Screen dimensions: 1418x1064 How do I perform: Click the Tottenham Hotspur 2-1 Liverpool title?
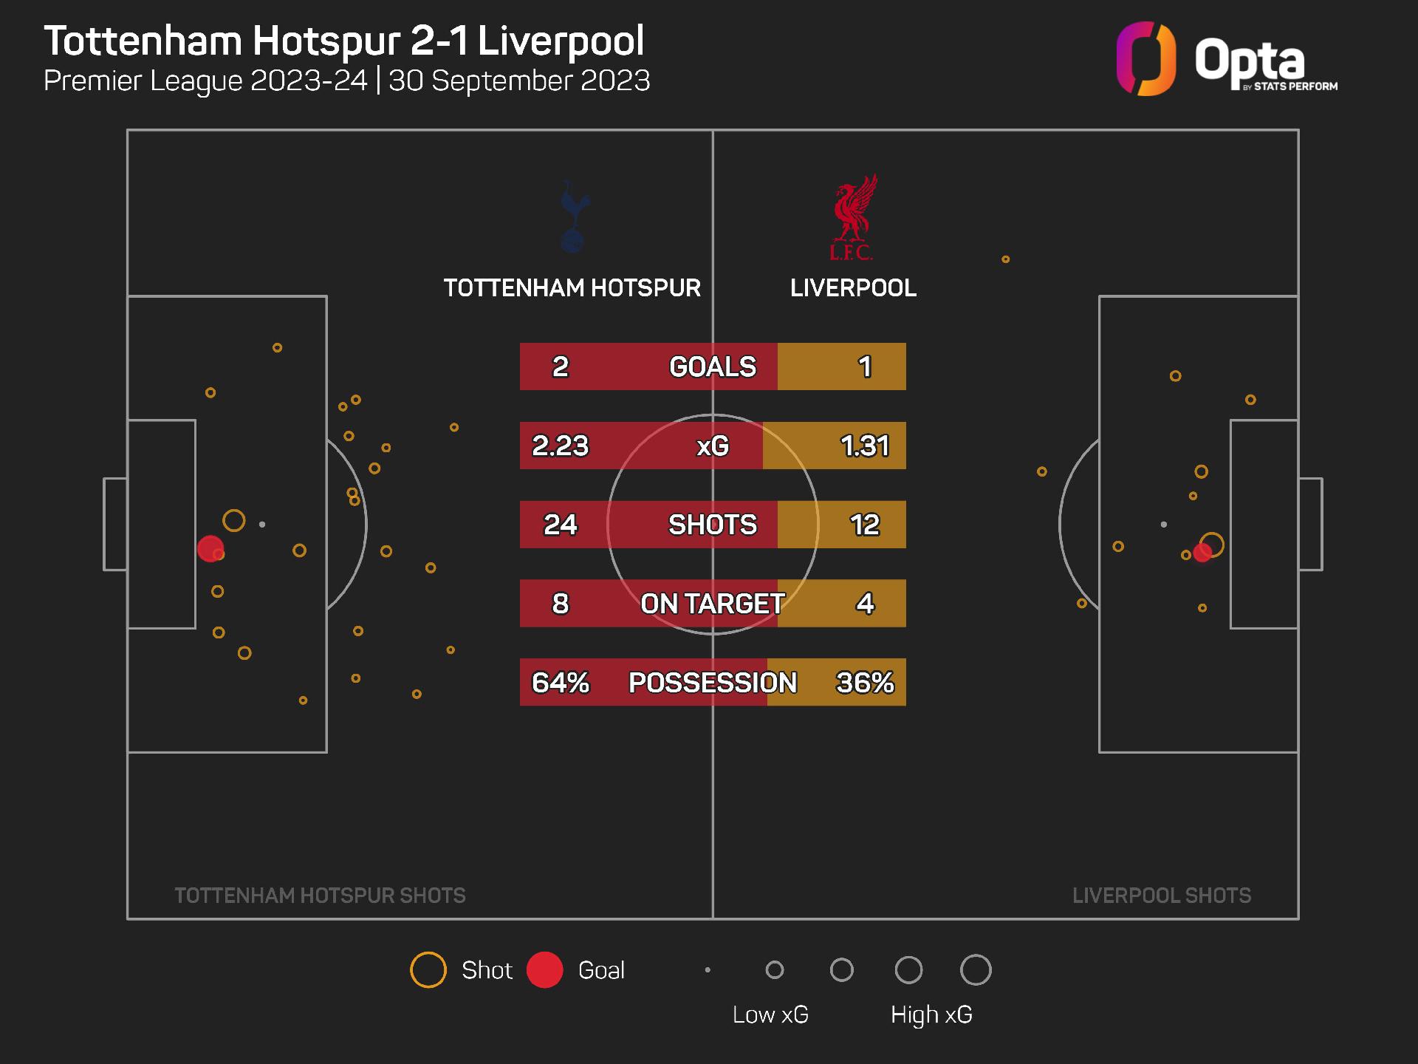point(344,41)
